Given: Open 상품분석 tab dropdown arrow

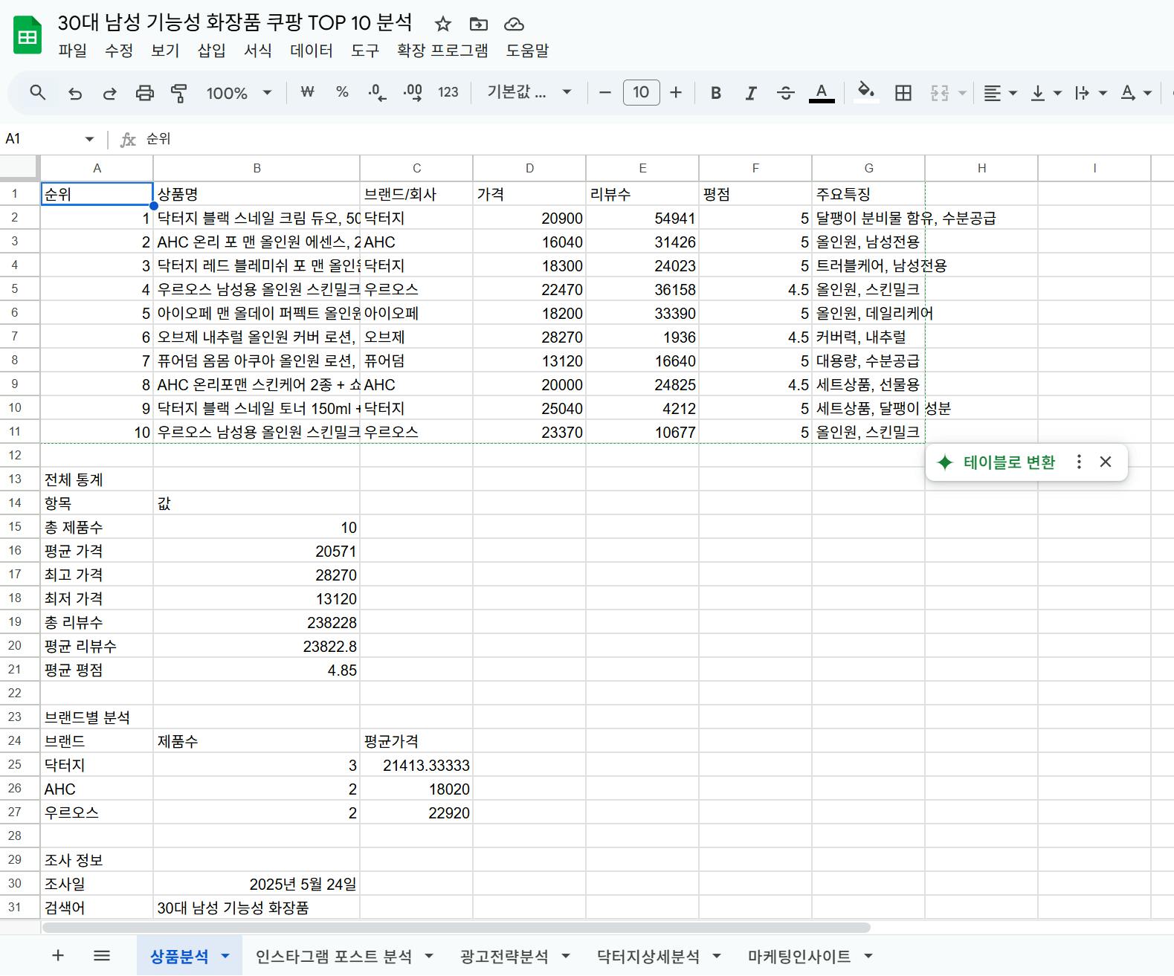Looking at the screenshot, I should coord(225,957).
